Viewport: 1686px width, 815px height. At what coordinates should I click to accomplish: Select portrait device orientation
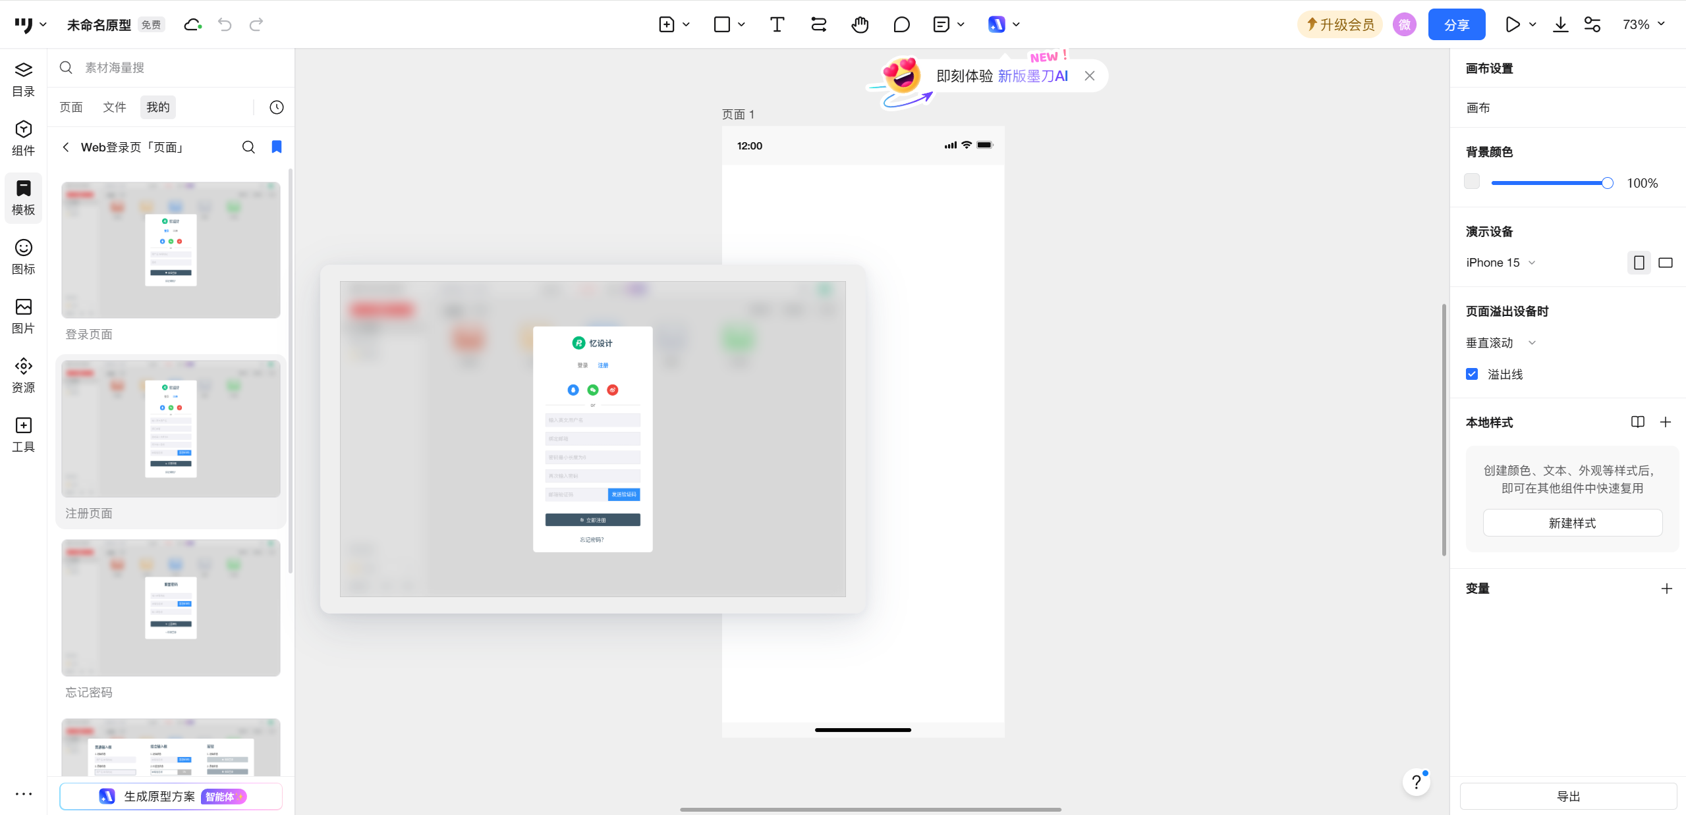point(1639,263)
